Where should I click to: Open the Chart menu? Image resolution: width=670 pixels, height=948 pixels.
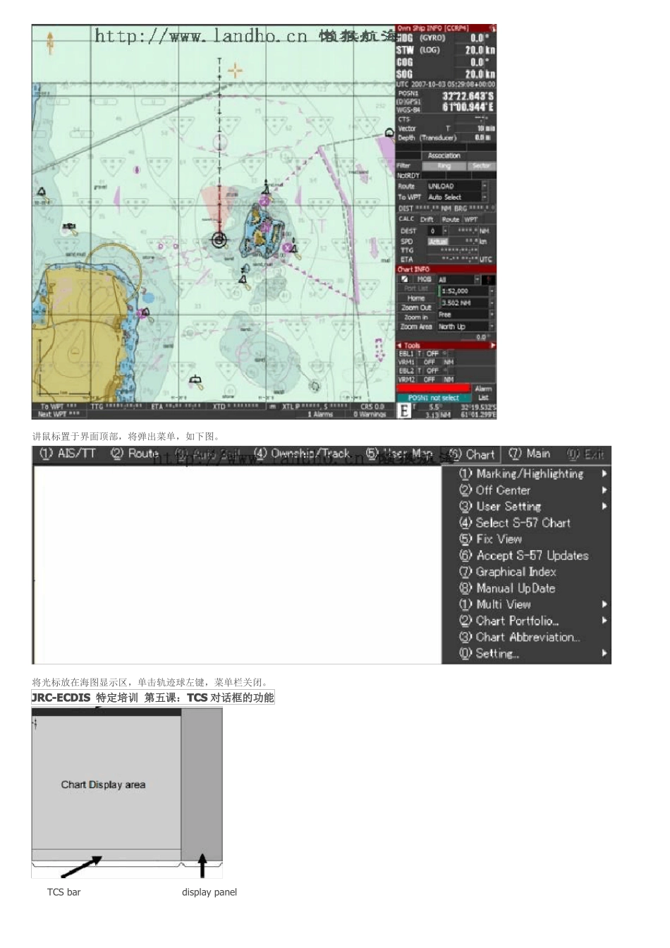click(472, 454)
